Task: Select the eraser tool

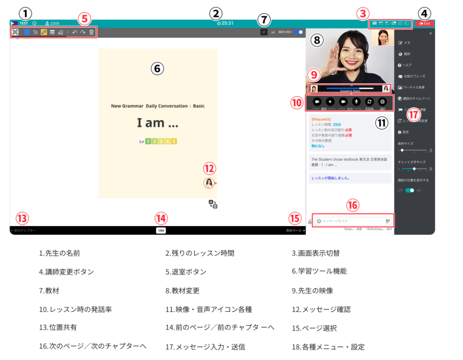Action: 61,32
